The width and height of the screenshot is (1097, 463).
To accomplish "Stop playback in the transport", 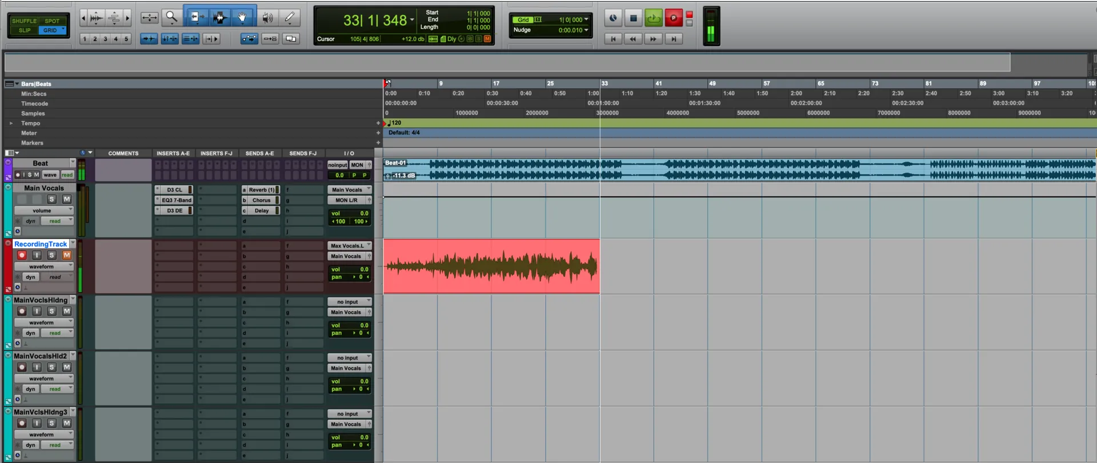I will point(633,18).
